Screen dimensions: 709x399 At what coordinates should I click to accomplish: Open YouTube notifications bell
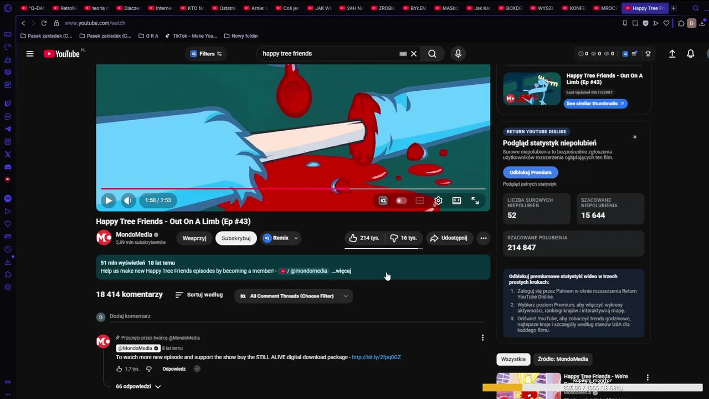point(691,54)
